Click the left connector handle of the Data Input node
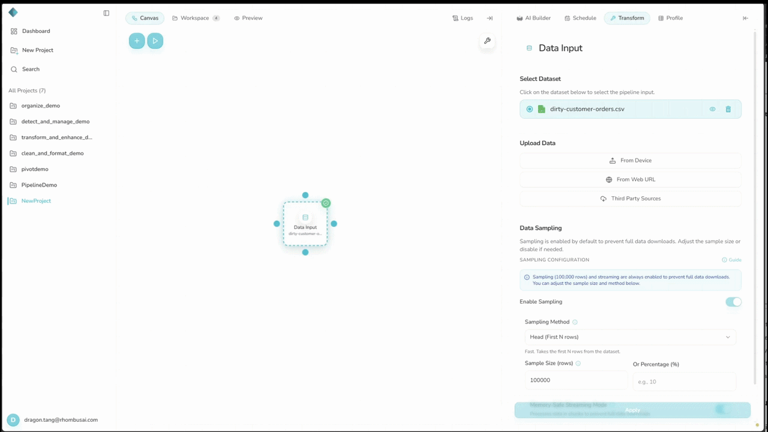This screenshot has height=432, width=768. pos(277,224)
